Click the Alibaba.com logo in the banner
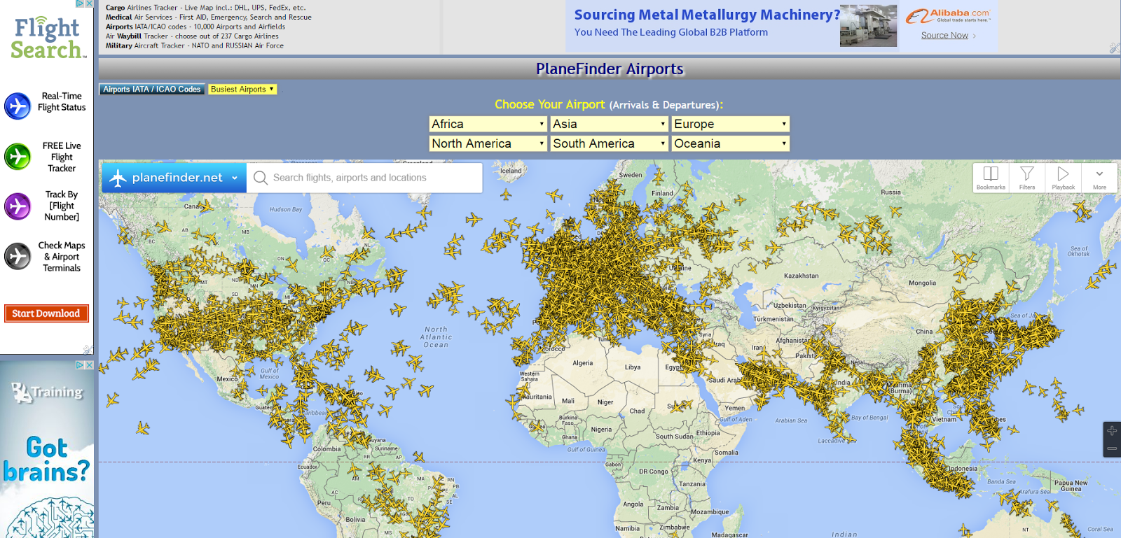The height and width of the screenshot is (538, 1121). click(948, 15)
